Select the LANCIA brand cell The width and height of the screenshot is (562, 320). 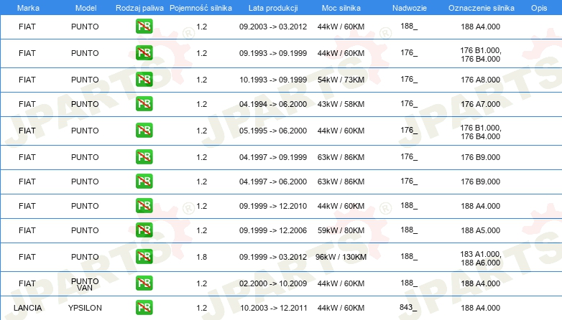tap(27, 308)
